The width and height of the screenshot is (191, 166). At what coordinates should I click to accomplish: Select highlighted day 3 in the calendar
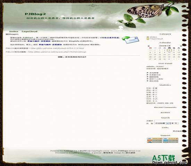pos(169,50)
